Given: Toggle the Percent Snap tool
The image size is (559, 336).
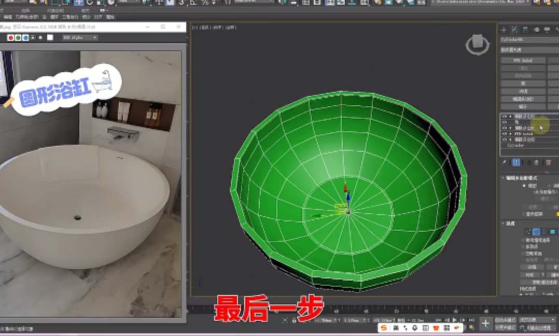Looking at the screenshot, I should coord(205,3).
